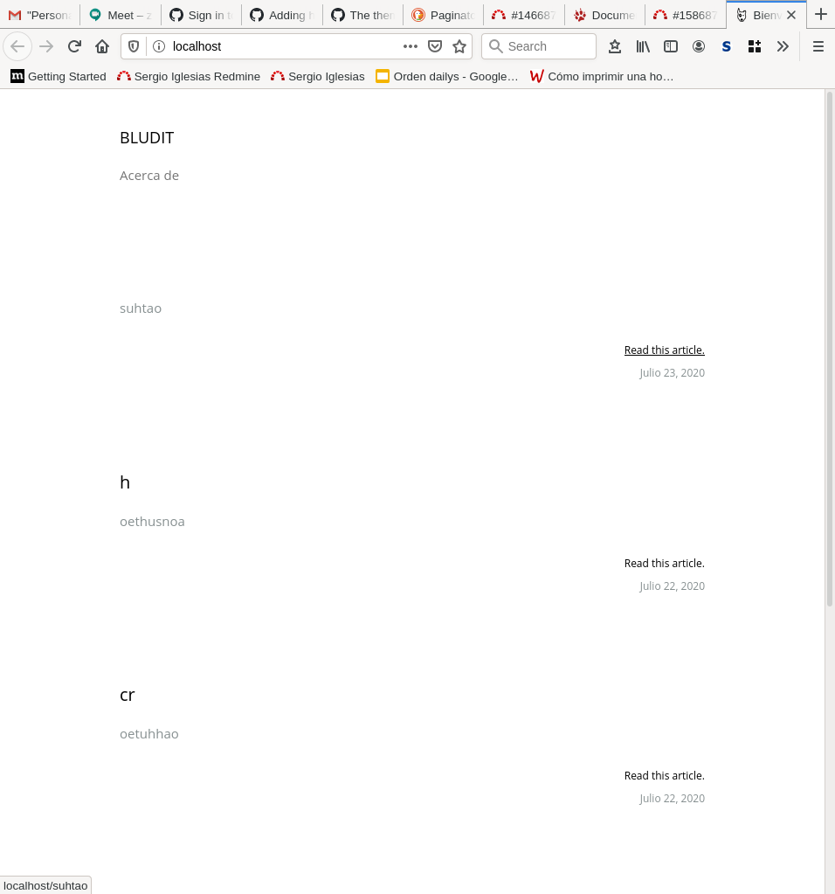
Task: Click the vertical page scrollbar
Action: (x=829, y=348)
